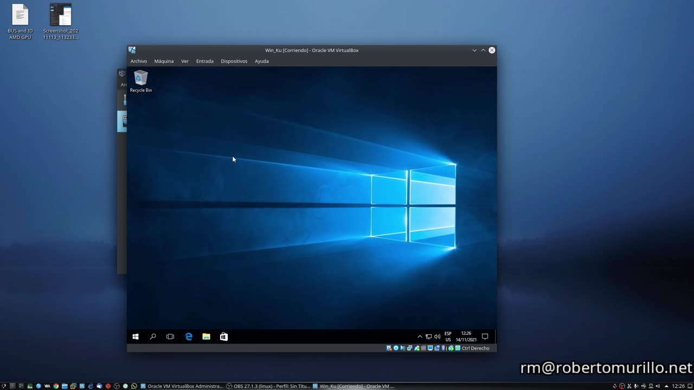Show hidden icons in Windows tray

(420, 336)
